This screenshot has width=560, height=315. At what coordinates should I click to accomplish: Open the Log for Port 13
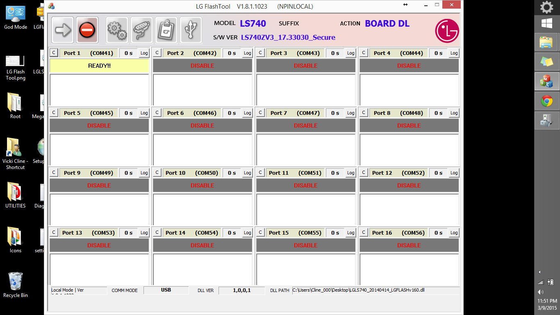(144, 233)
